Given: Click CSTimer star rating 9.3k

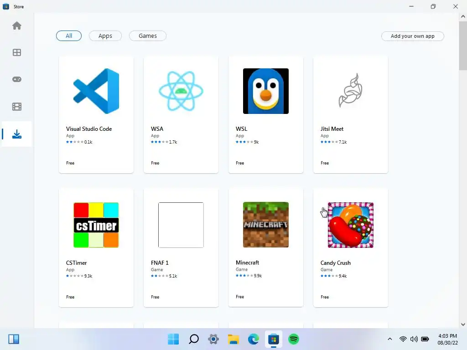Looking at the screenshot, I should click(x=79, y=276).
